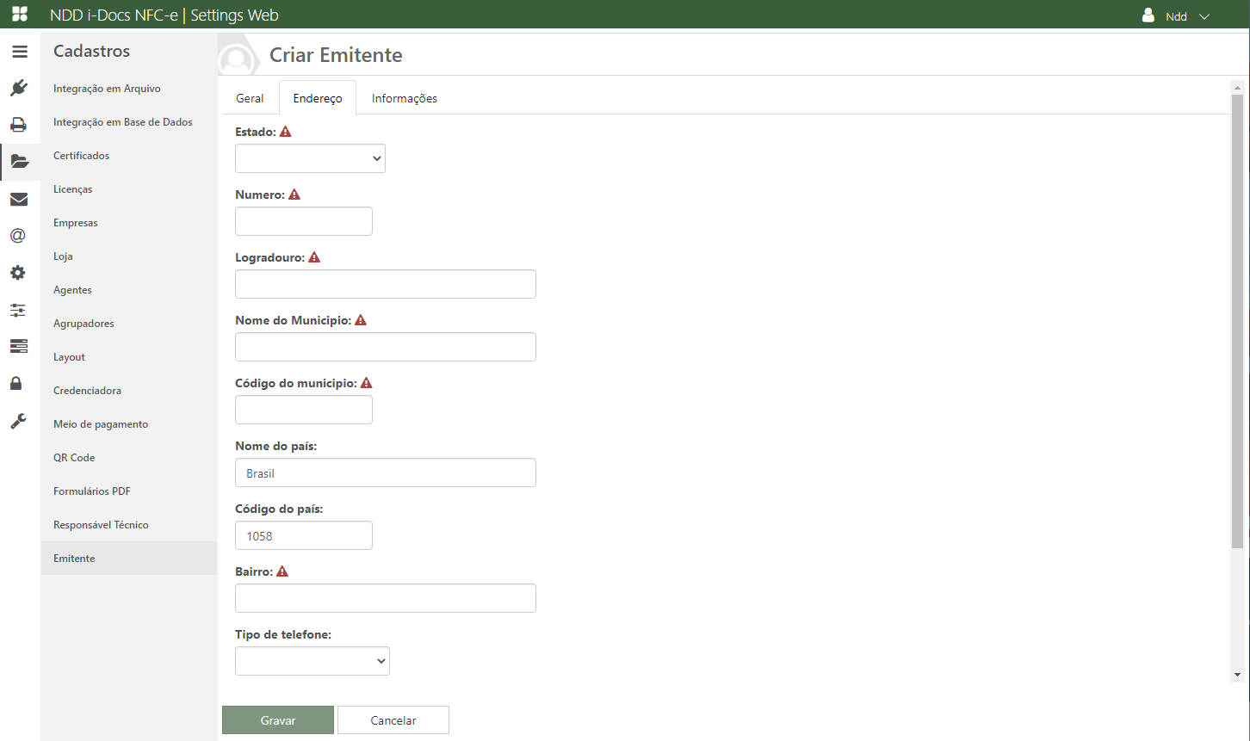Open the Licenças menu item
Viewport: 1250px width, 741px height.
(x=128, y=189)
